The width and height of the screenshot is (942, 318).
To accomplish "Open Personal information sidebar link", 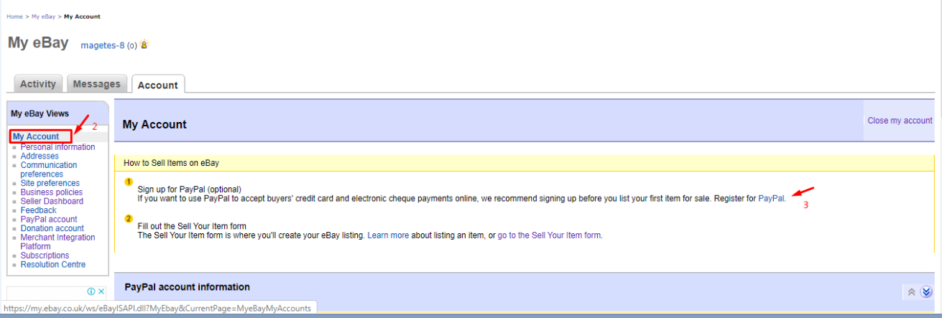I will pyautogui.click(x=57, y=147).
